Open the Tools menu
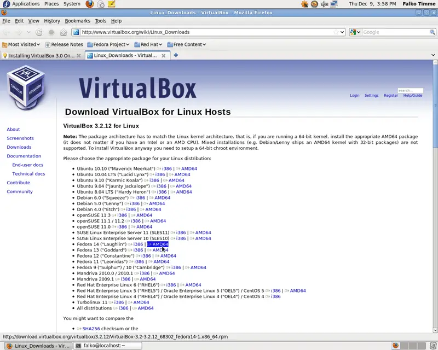 (101, 21)
